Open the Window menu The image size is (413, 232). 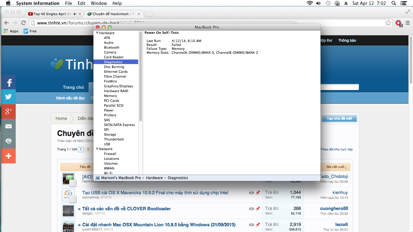pyautogui.click(x=99, y=3)
